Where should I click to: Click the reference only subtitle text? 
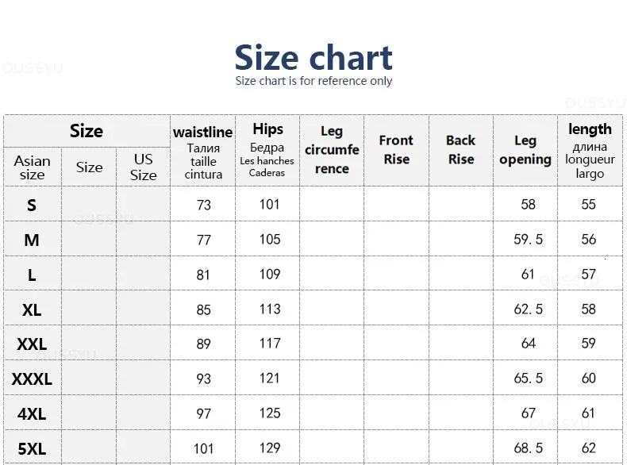point(313,81)
